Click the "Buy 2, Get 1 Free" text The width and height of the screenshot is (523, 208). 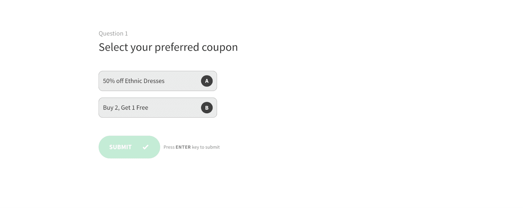(x=126, y=108)
